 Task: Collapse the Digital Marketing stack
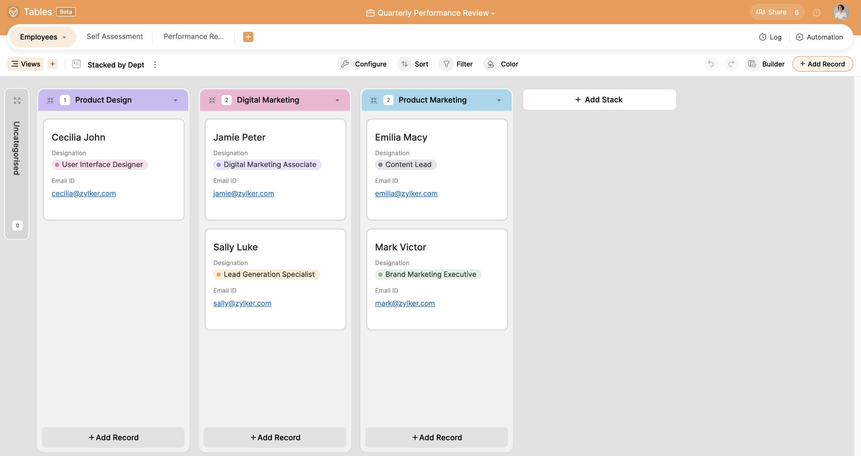pos(212,100)
